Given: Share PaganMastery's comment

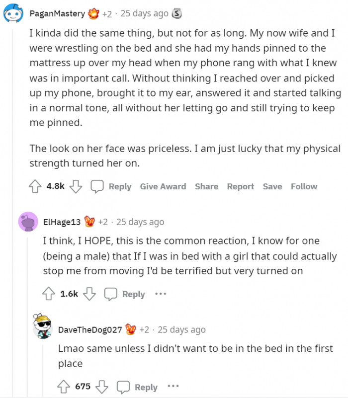Looking at the screenshot, I should tap(206, 187).
